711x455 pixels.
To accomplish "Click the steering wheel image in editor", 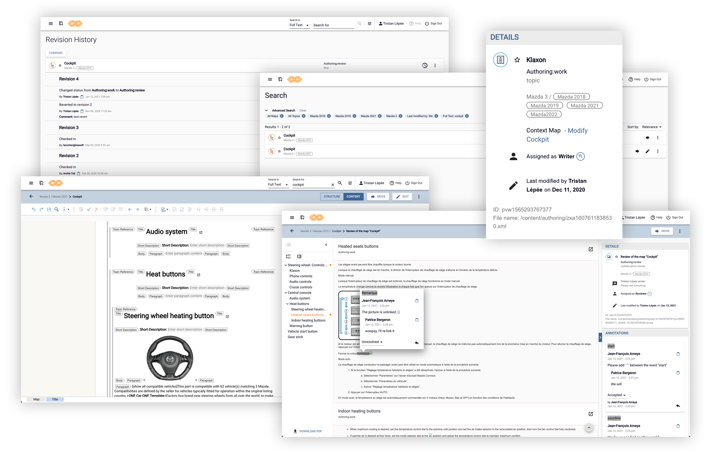I will coord(170,358).
